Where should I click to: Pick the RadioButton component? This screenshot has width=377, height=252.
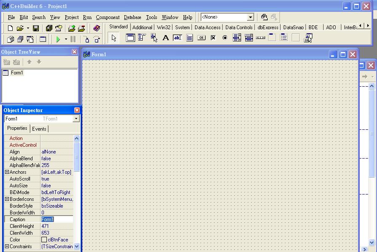click(225, 38)
